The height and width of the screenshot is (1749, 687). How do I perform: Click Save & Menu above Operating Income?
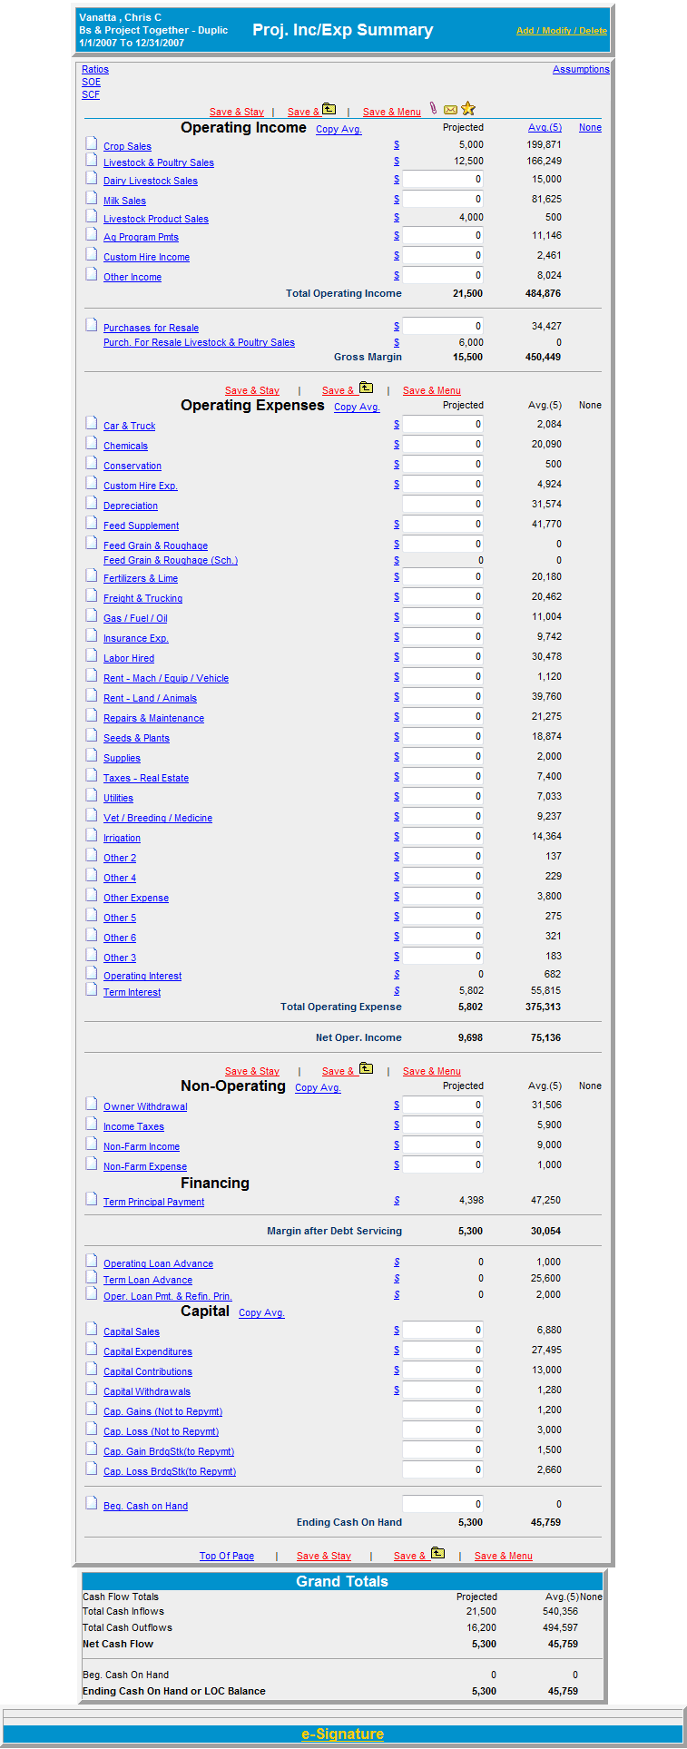tap(392, 113)
